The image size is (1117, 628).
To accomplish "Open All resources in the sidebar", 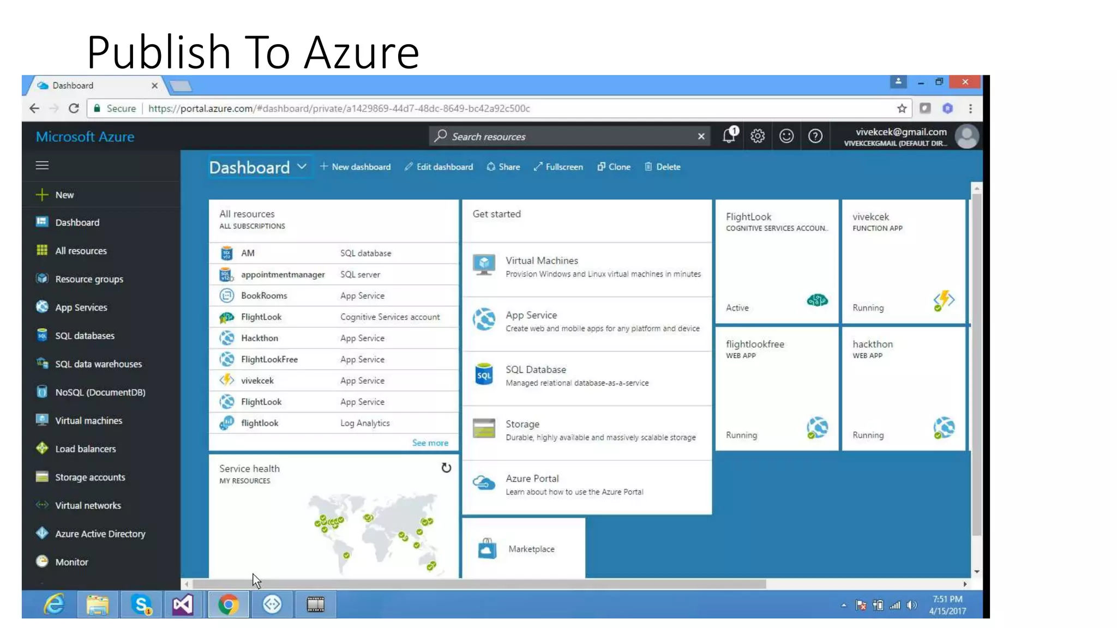I will pos(101,251).
